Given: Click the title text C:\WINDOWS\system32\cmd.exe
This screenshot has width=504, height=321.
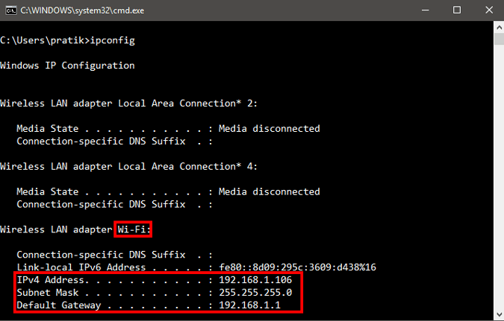Looking at the screenshot, I should click(x=82, y=10).
